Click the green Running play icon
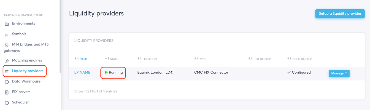The height and width of the screenshot is (110, 370). click(106, 73)
